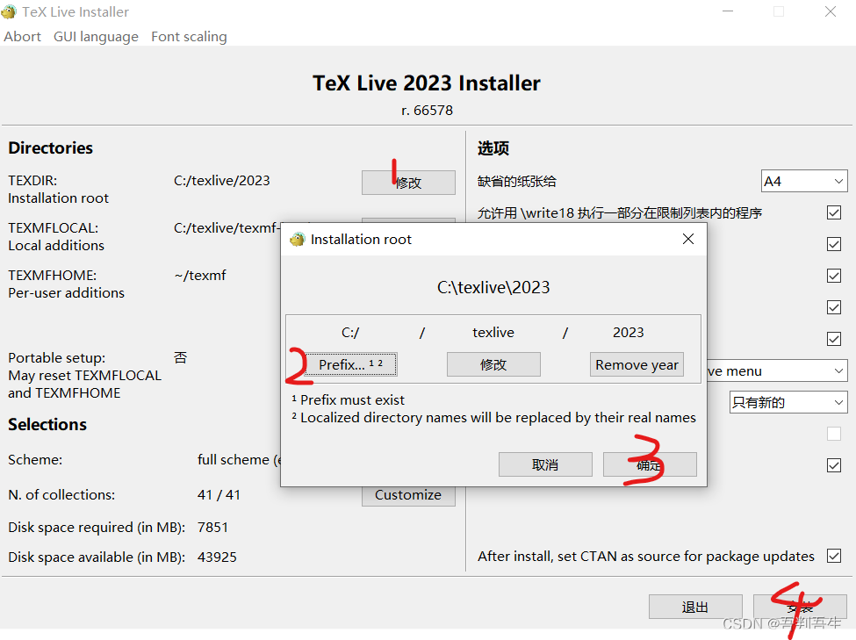Click the C:\texlive\2023 path in dialog
This screenshot has width=856, height=640.
pos(493,287)
